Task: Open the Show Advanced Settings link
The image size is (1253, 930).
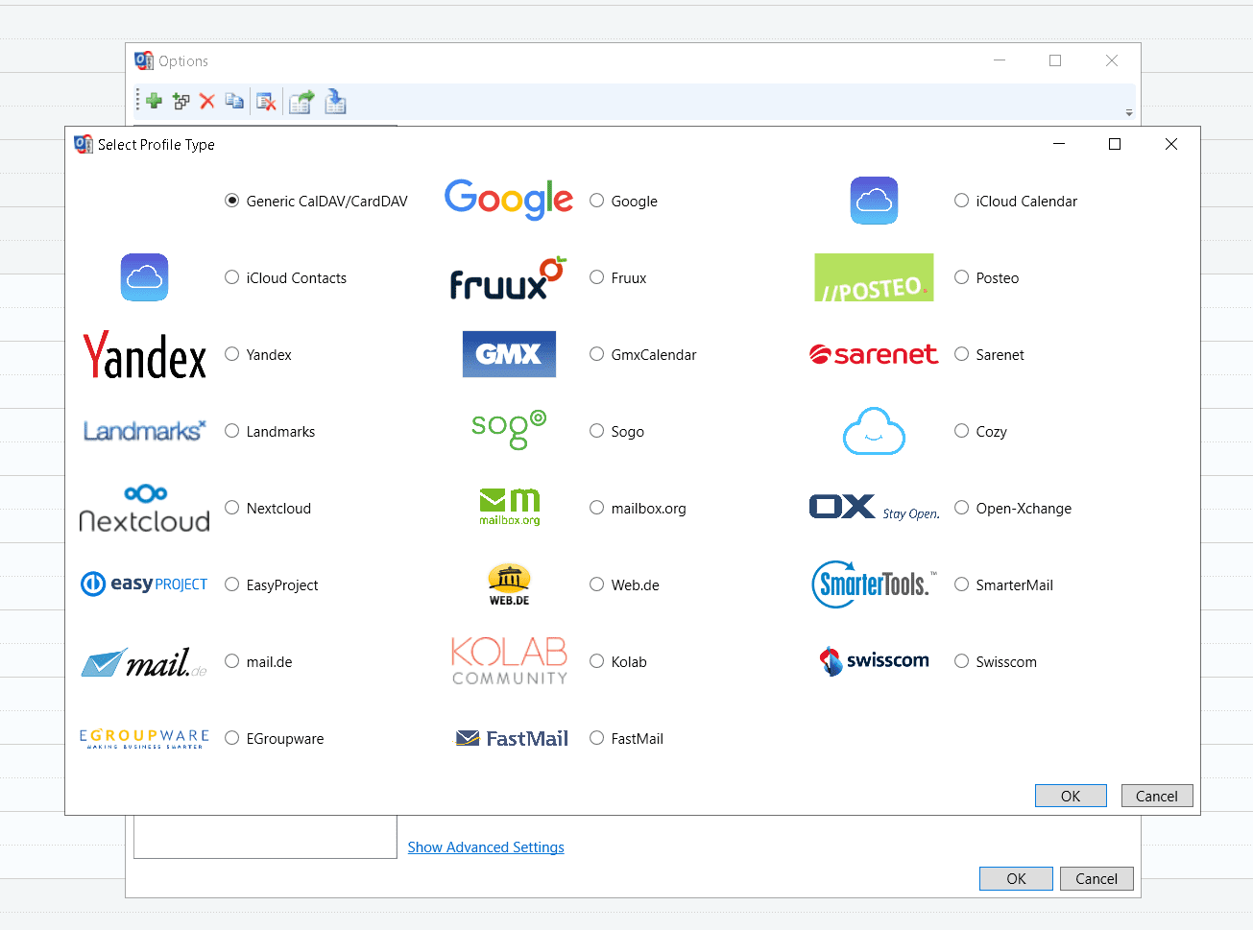Action: point(486,847)
